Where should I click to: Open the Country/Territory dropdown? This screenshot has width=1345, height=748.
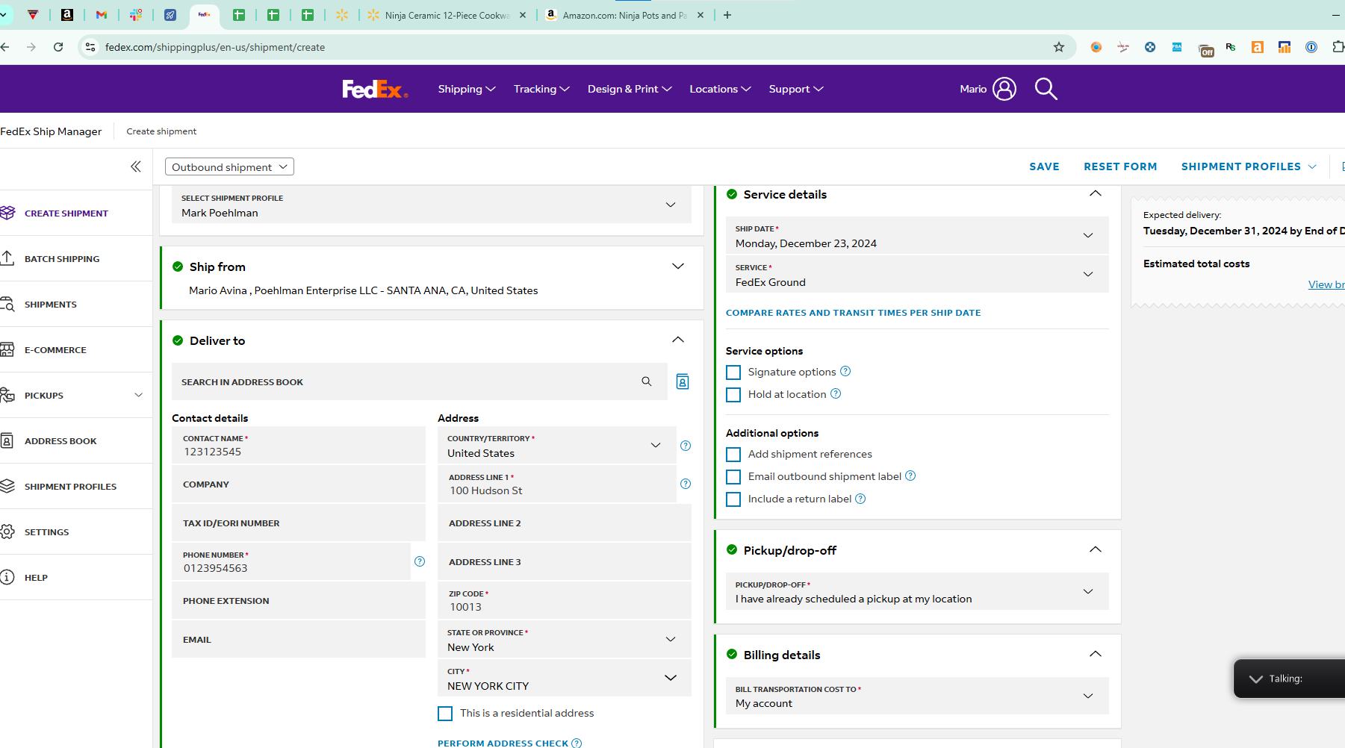coord(557,446)
